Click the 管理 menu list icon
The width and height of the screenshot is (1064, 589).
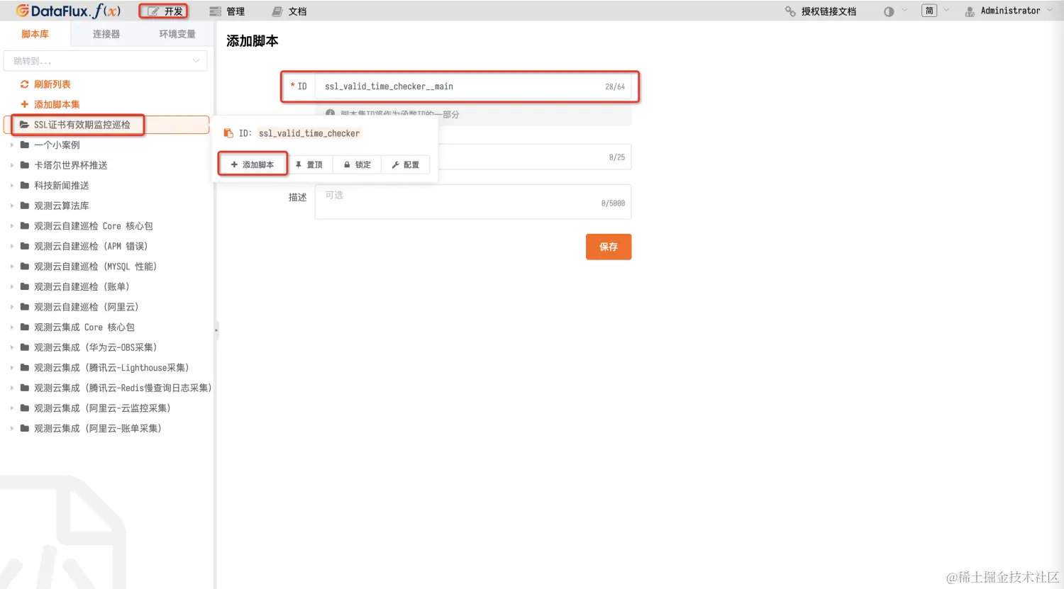coord(215,11)
